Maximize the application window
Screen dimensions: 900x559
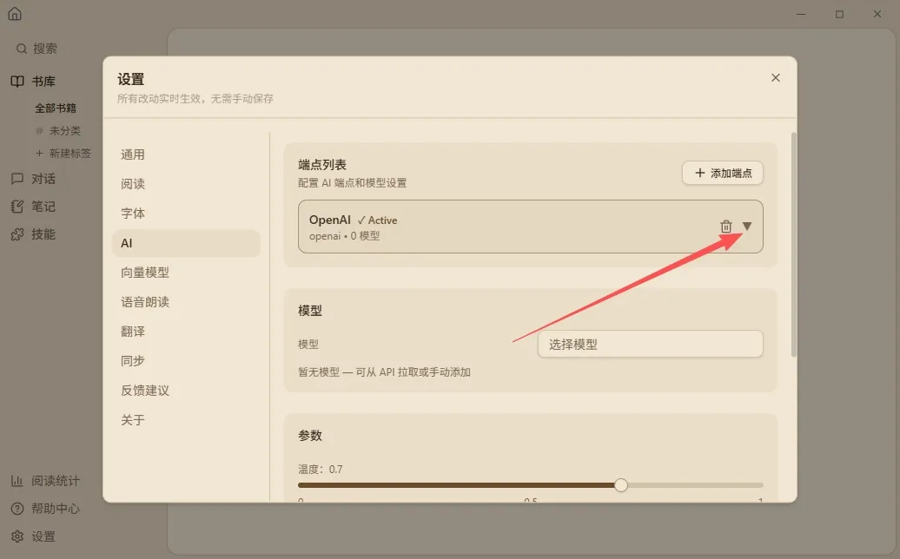[x=839, y=14]
